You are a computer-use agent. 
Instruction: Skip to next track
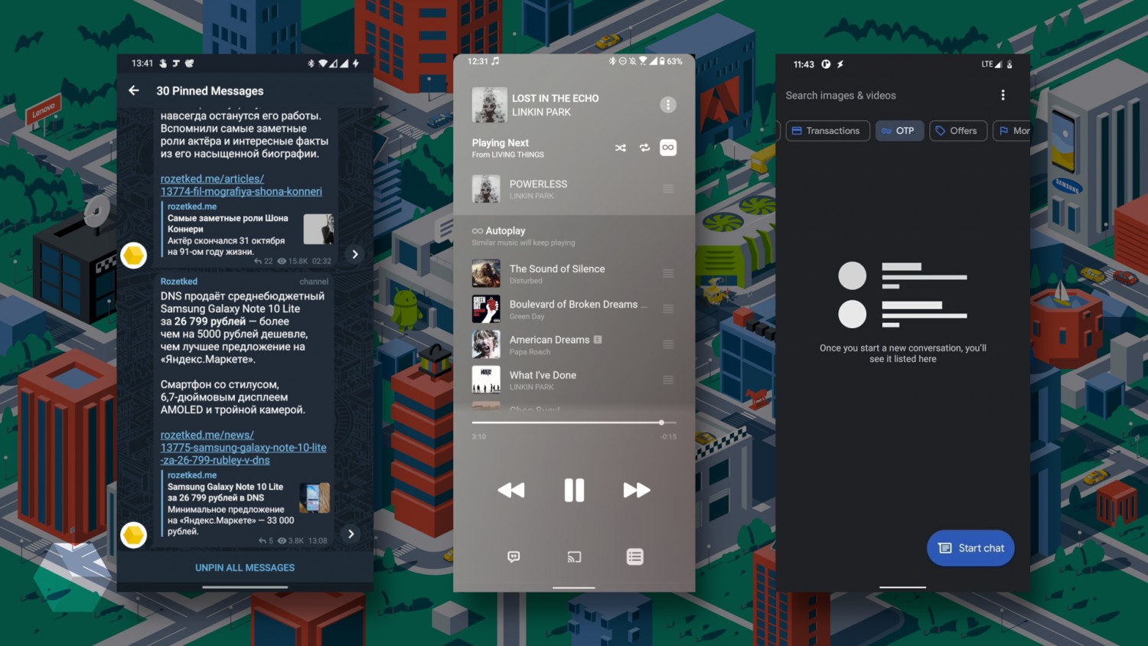click(637, 491)
